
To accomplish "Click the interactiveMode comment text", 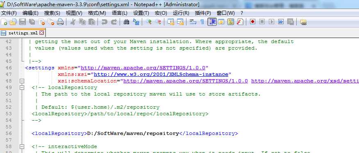I will coord(73,146).
